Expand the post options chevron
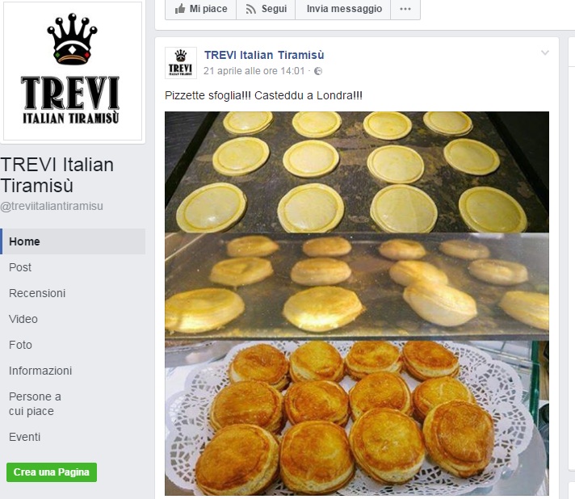The image size is (575, 499). 545,52
